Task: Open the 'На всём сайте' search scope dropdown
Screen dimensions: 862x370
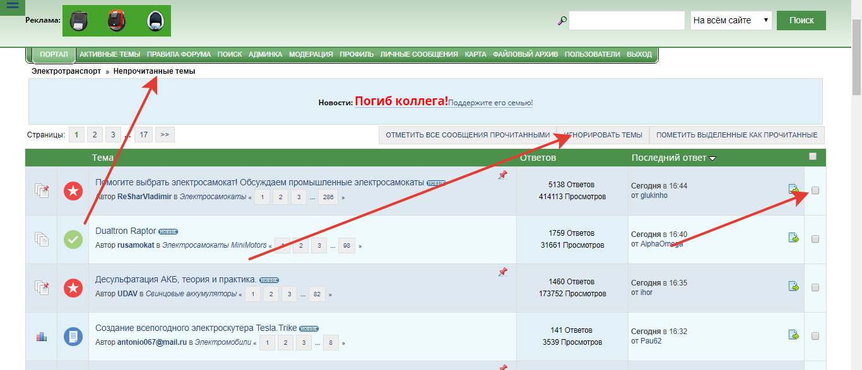Action: pyautogui.click(x=731, y=20)
